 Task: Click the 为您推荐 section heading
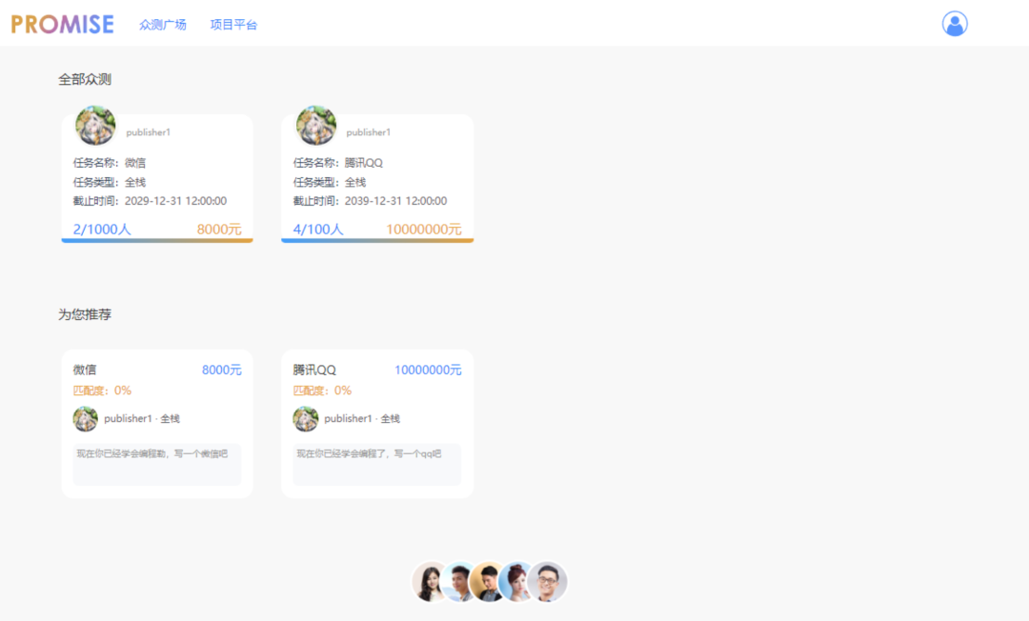(85, 314)
